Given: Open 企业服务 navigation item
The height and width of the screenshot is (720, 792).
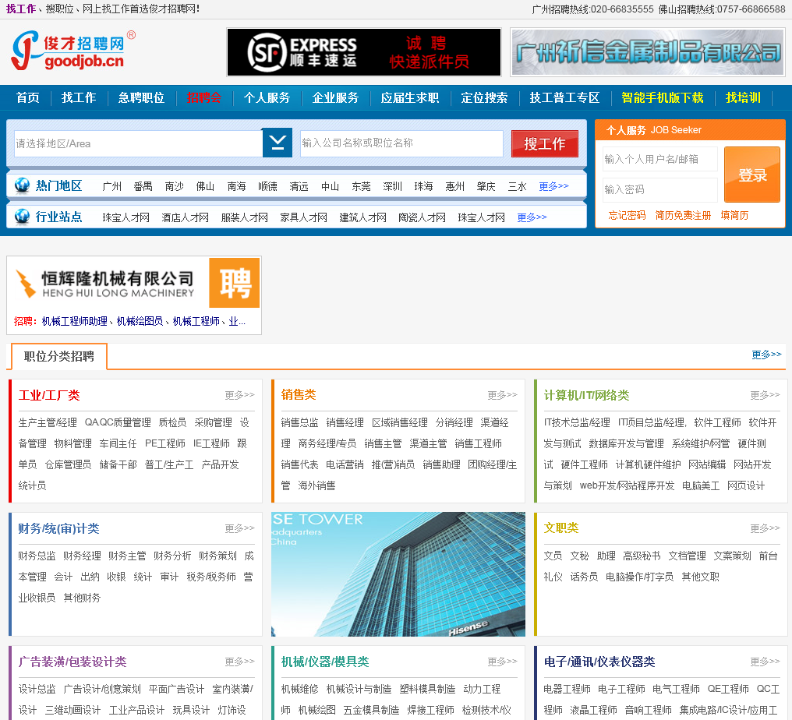Looking at the screenshot, I should [x=335, y=97].
